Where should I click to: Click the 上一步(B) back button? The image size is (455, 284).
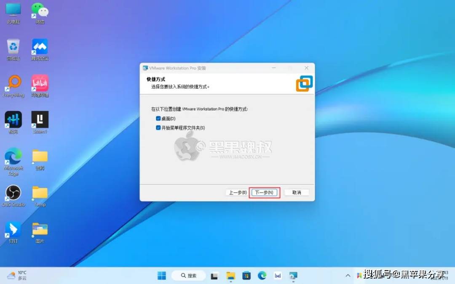click(238, 192)
